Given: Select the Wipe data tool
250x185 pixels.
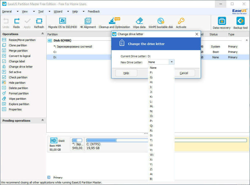Looking at the screenshot, I should 139,23.
